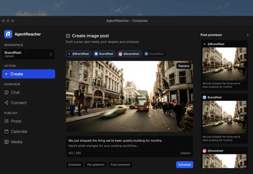Viewport: 253px width, 174px height.
Task: Click the previews count 3
Action: 247,35
